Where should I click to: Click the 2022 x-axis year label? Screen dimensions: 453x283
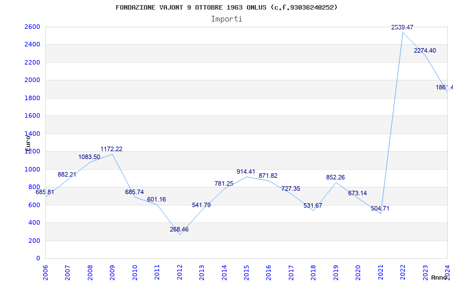tap(403, 272)
